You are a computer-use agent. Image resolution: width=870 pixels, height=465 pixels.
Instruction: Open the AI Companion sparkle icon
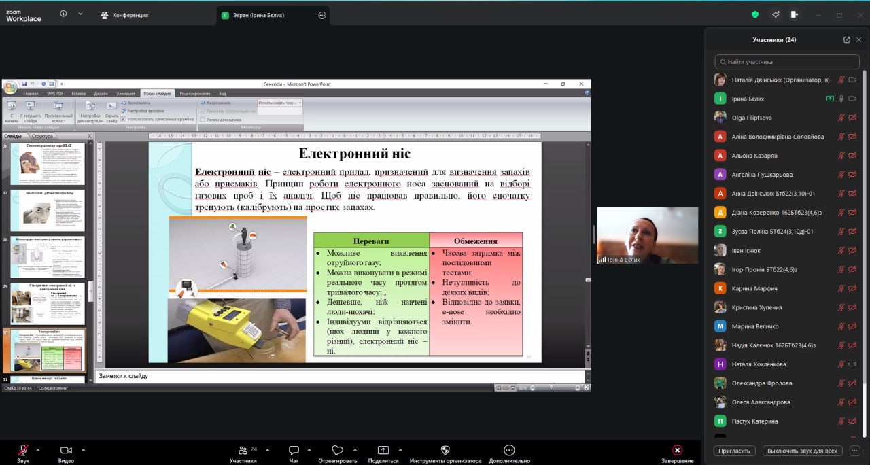[x=776, y=14]
